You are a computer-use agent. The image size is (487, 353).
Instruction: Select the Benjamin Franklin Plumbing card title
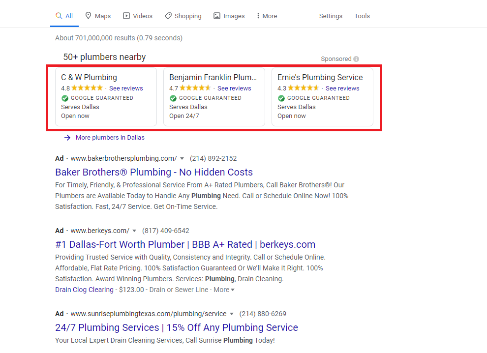pyautogui.click(x=213, y=77)
